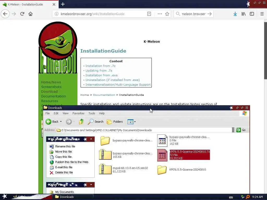Click the Home breadcrumb link
This screenshot has width=267, height=200.
coord(84,95)
